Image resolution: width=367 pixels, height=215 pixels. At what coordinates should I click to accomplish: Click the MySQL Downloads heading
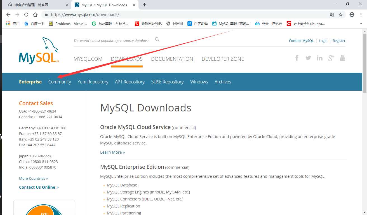point(146,108)
